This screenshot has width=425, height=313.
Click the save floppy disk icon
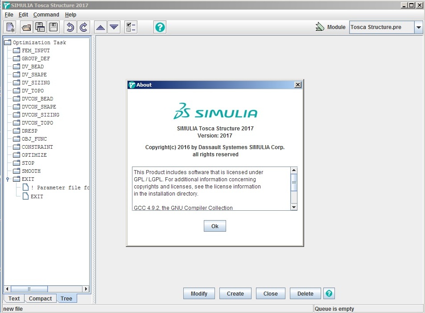(x=54, y=27)
